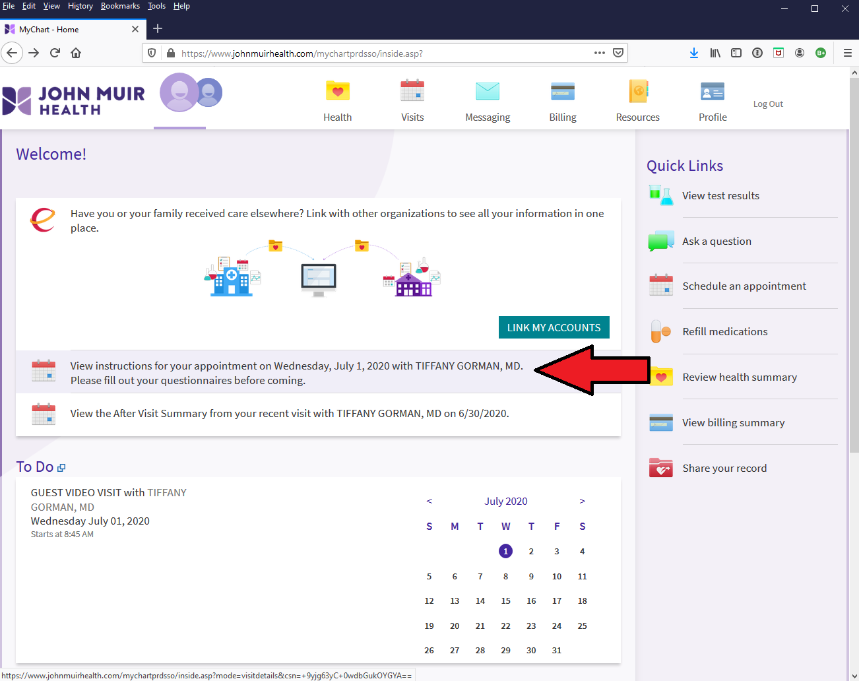This screenshot has width=859, height=681.
Task: Go to next month in calendar
Action: coord(582,501)
